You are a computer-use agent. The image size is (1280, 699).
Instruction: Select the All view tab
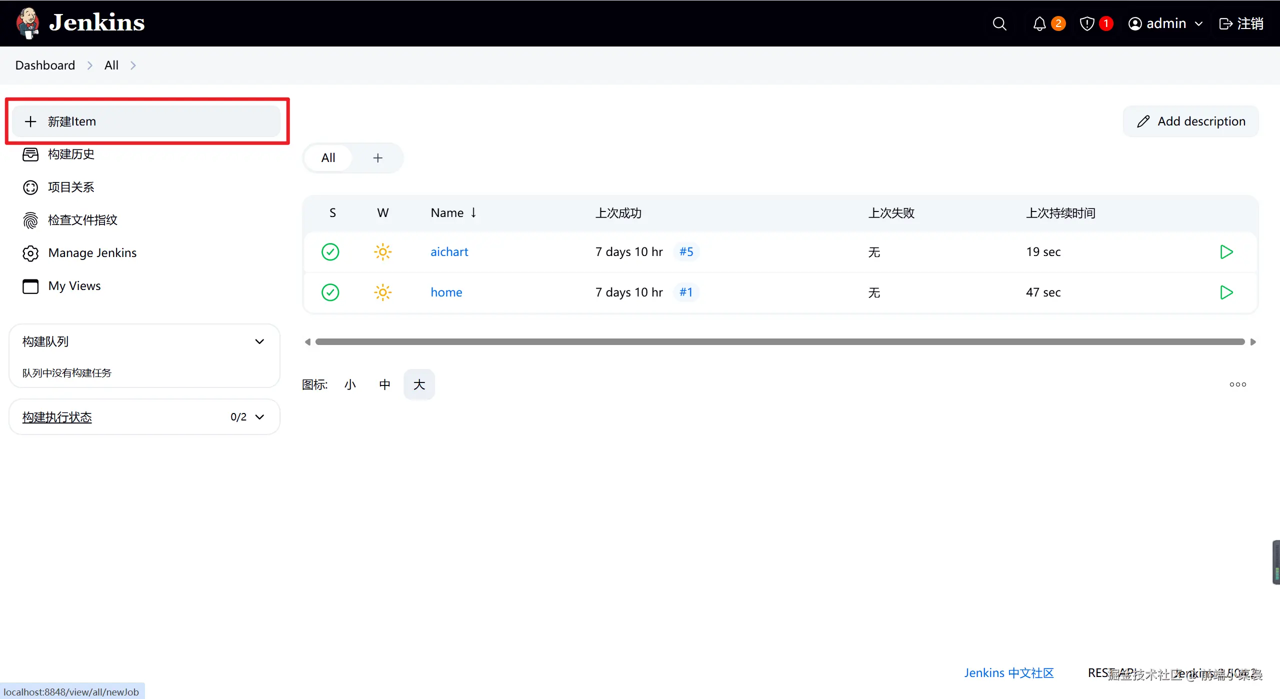(x=328, y=158)
